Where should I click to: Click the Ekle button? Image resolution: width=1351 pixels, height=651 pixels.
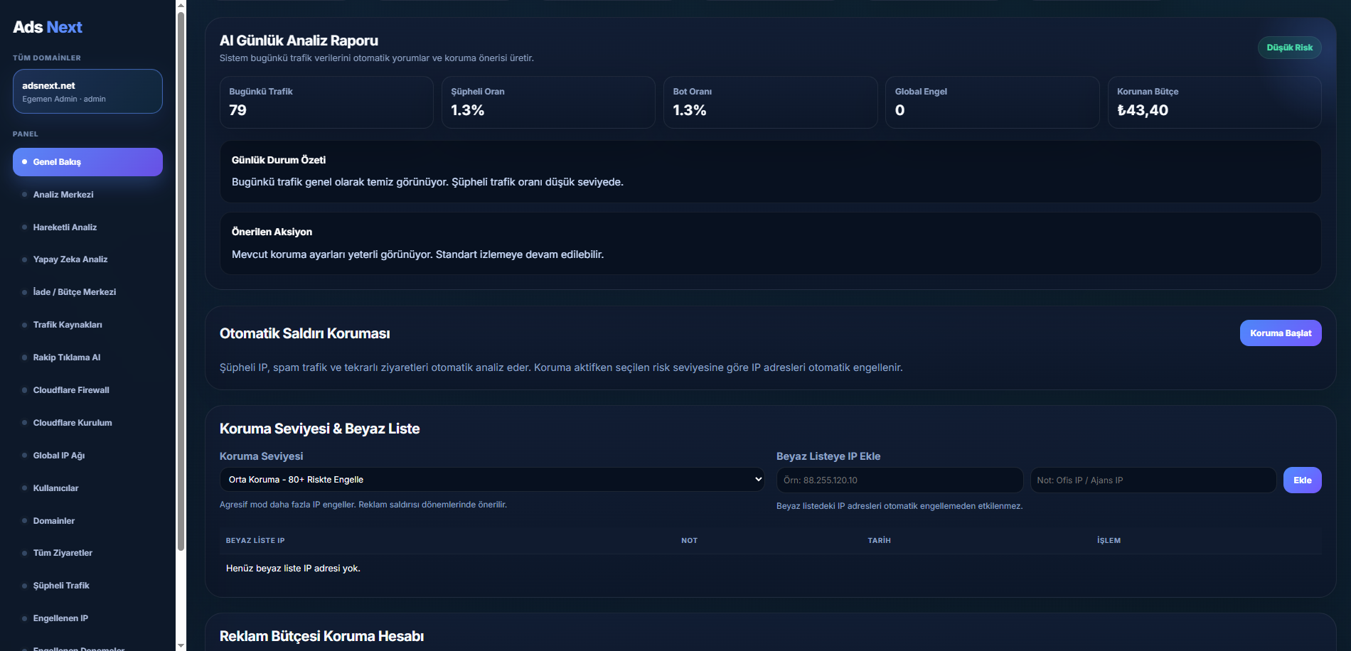(1302, 480)
